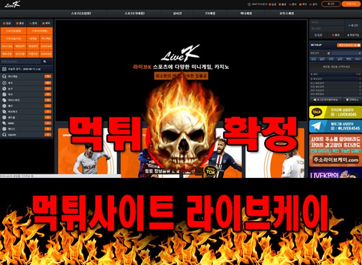Image resolution: width=362 pixels, height=265 pixels.
Task: Click the 농구 basketball icon in the sports list
Action: click(4, 89)
